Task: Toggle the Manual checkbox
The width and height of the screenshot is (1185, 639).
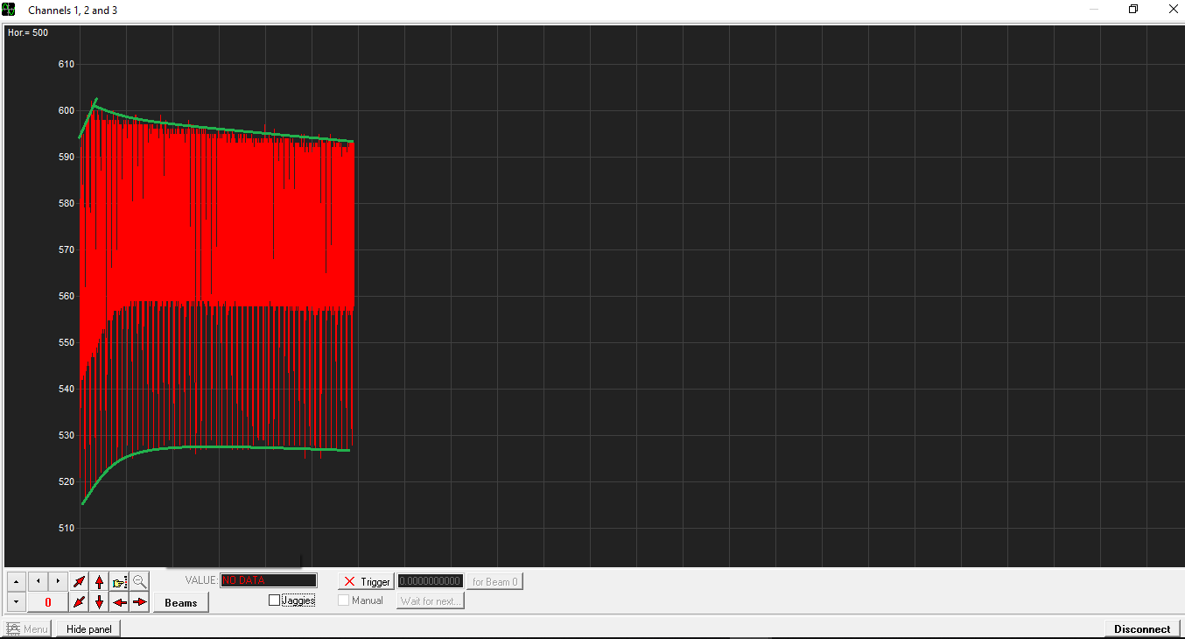Action: [x=344, y=600]
